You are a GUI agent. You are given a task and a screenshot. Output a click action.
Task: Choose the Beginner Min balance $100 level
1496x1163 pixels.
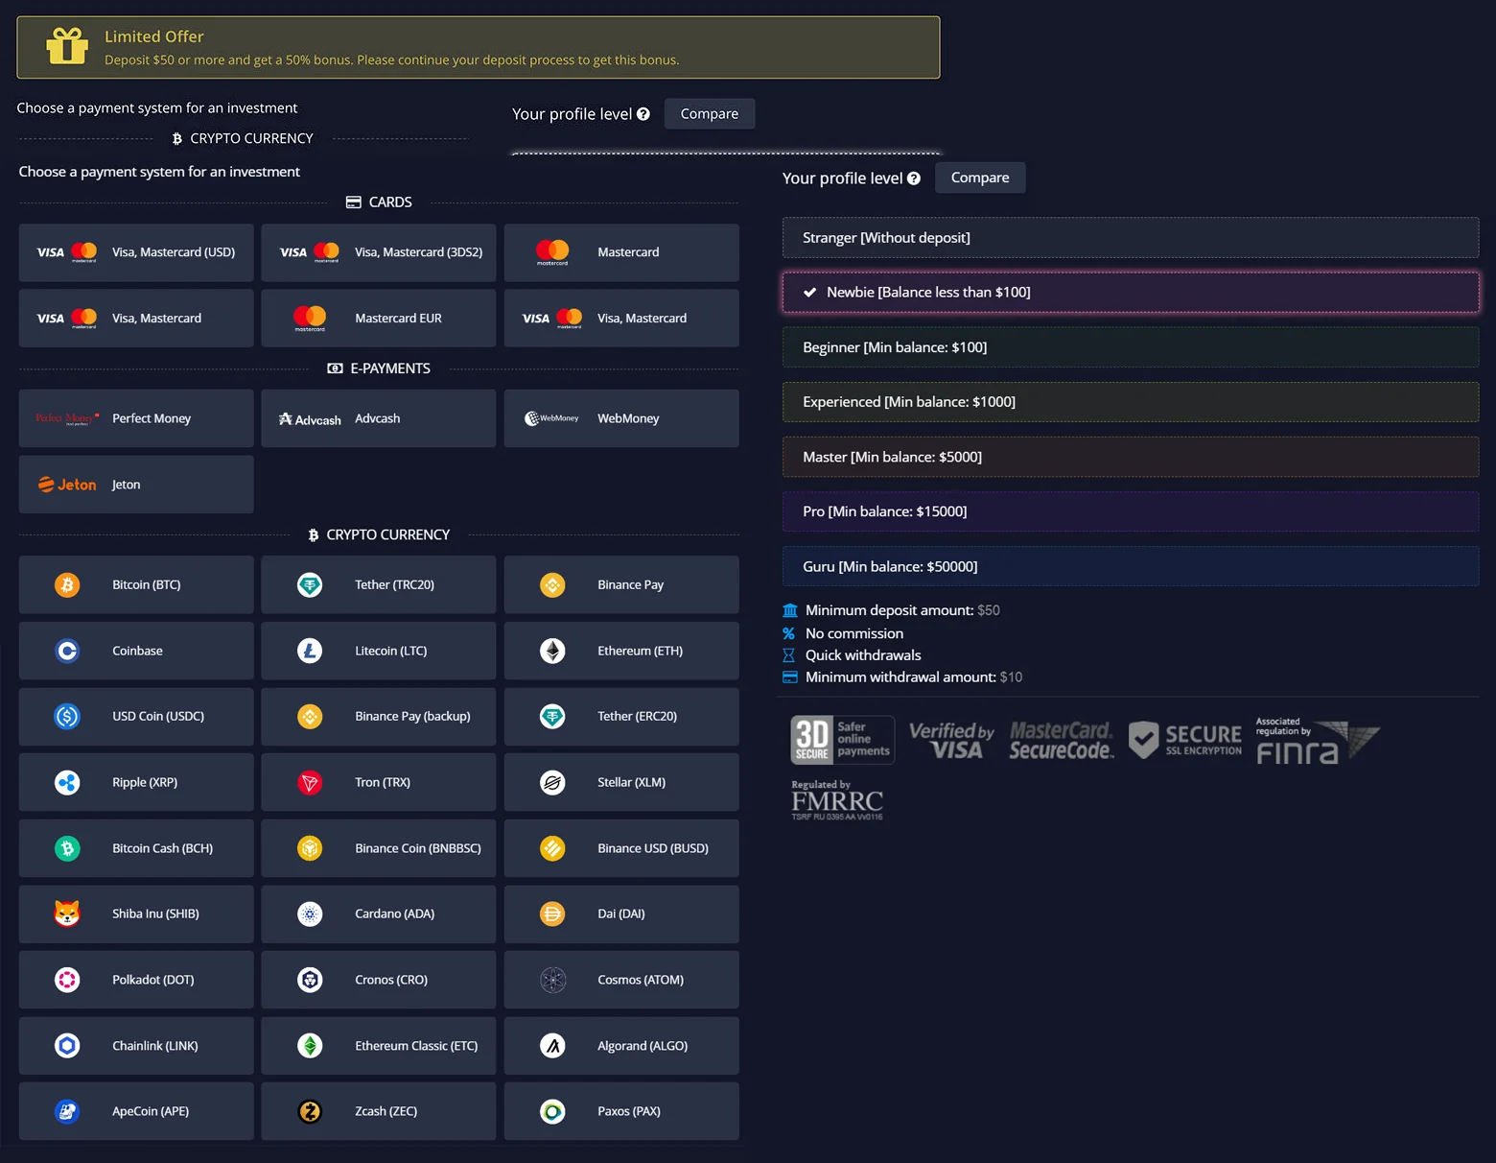(1131, 347)
